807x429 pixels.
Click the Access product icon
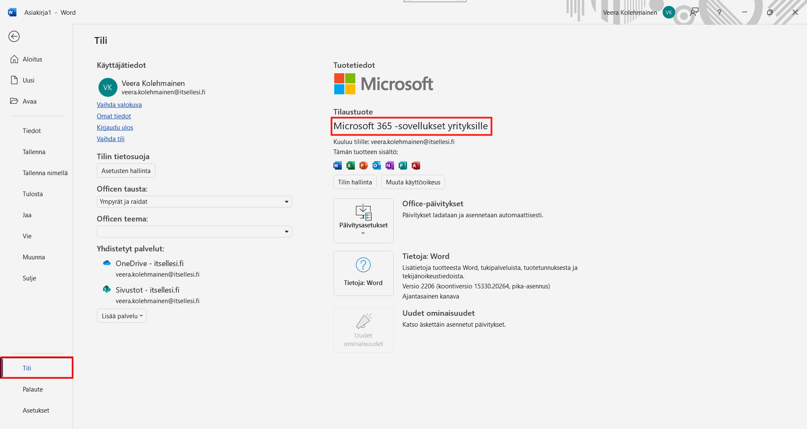pos(416,165)
